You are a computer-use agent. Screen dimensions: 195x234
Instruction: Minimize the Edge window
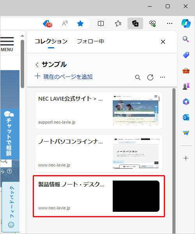point(150,6)
